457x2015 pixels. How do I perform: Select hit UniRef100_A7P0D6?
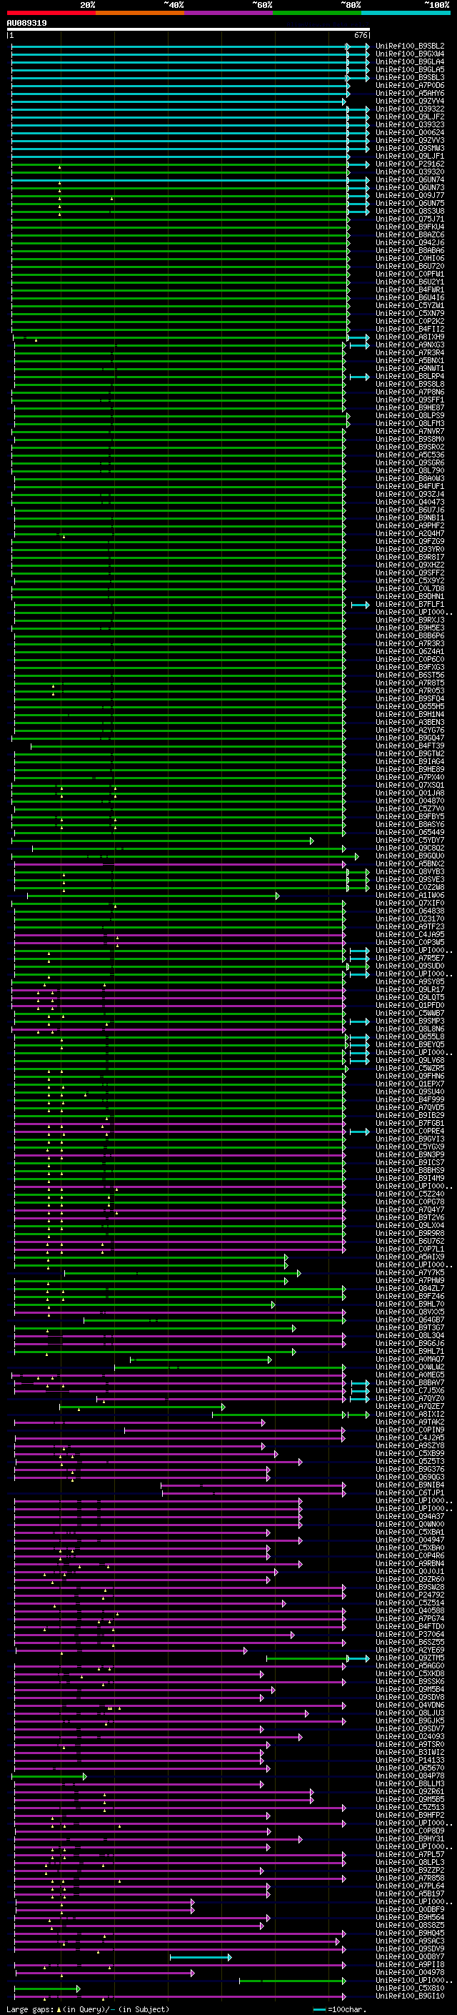tap(410, 85)
